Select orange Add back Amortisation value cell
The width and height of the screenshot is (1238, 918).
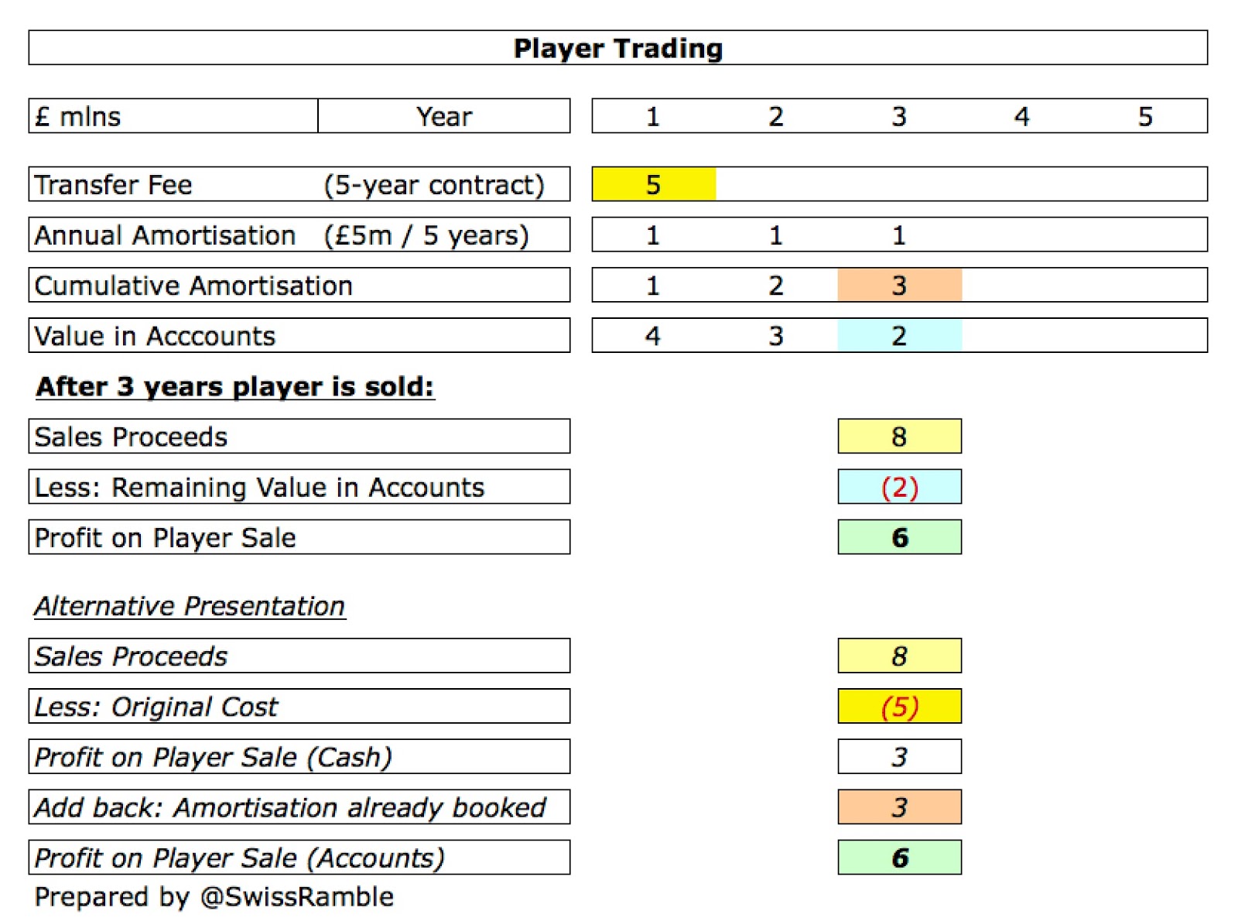899,807
